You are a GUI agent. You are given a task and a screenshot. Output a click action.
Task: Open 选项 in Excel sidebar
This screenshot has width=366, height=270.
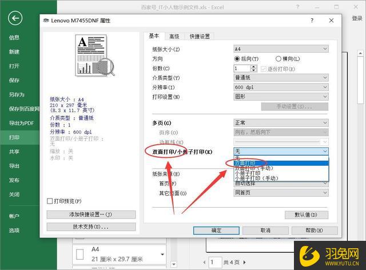pos(14,231)
